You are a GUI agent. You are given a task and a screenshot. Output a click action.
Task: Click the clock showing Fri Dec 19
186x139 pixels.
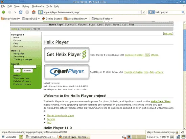pos(158,137)
